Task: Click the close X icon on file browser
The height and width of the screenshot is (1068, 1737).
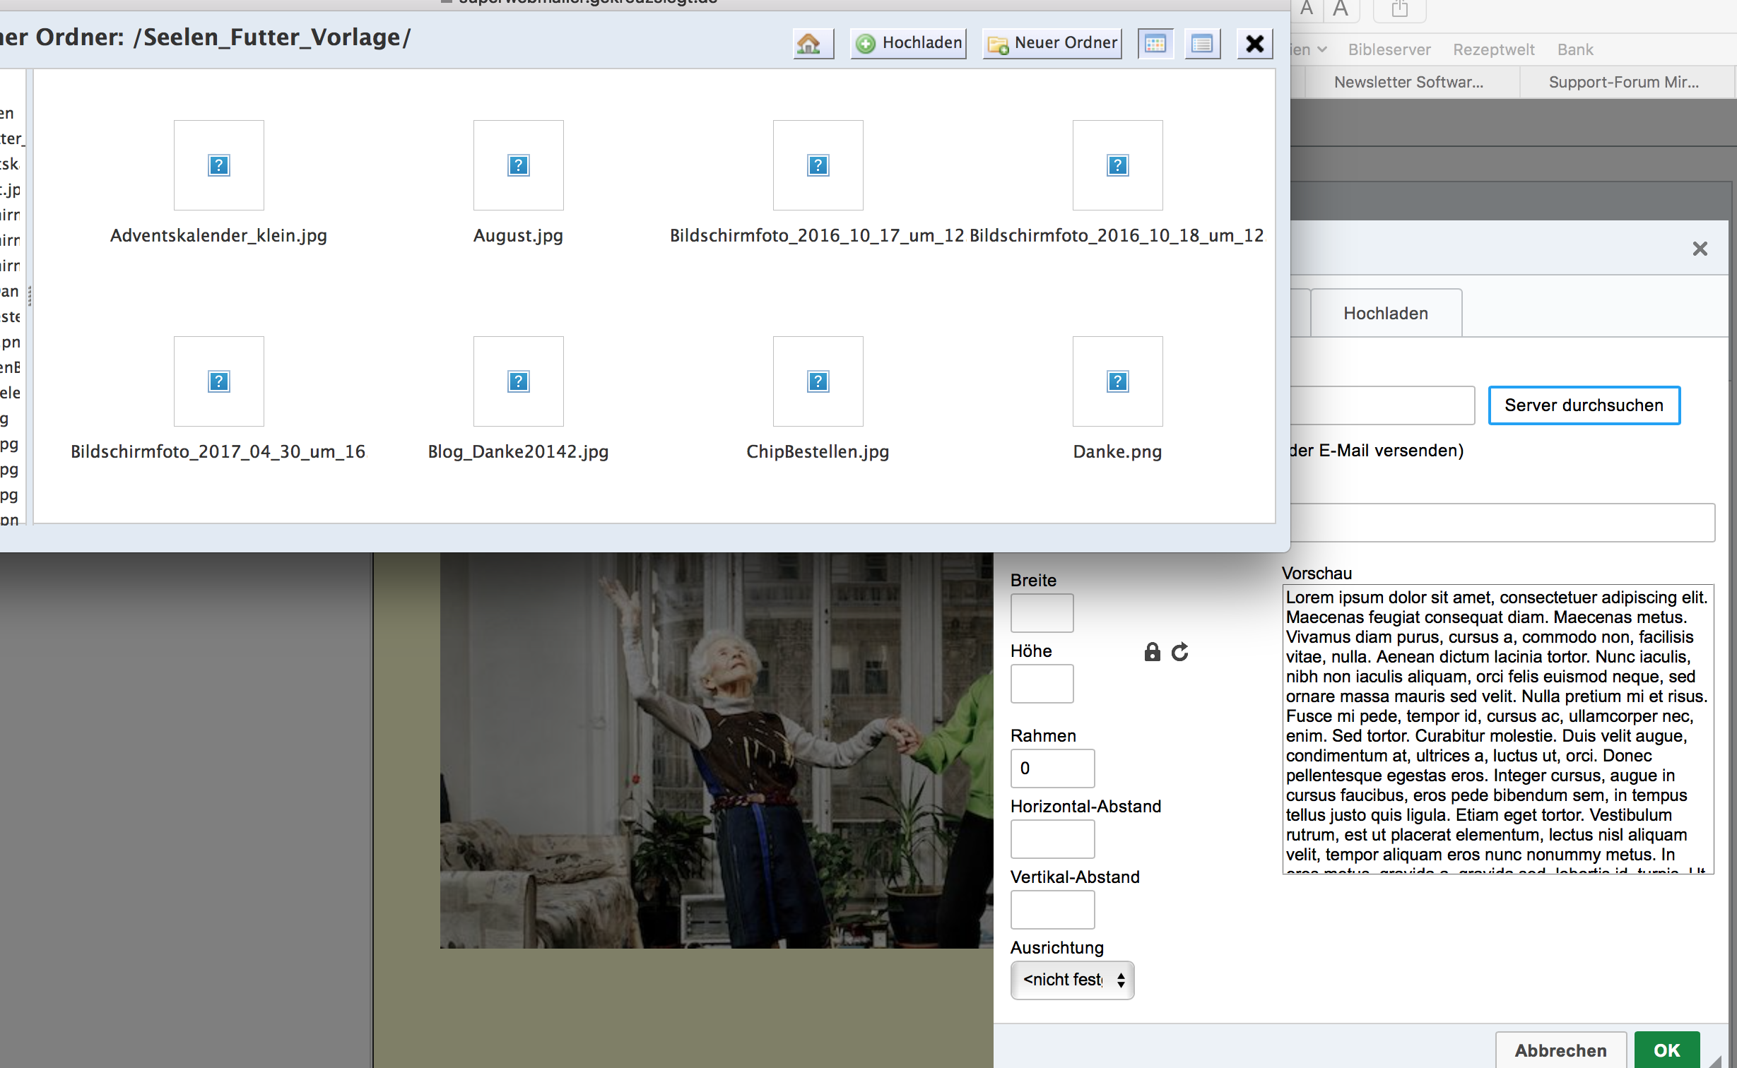Action: 1256,43
